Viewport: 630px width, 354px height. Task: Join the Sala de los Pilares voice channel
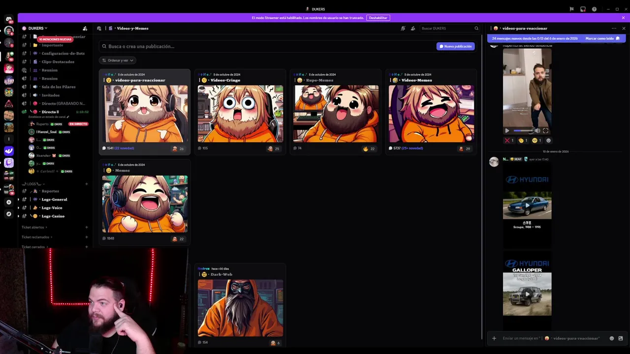coord(55,87)
